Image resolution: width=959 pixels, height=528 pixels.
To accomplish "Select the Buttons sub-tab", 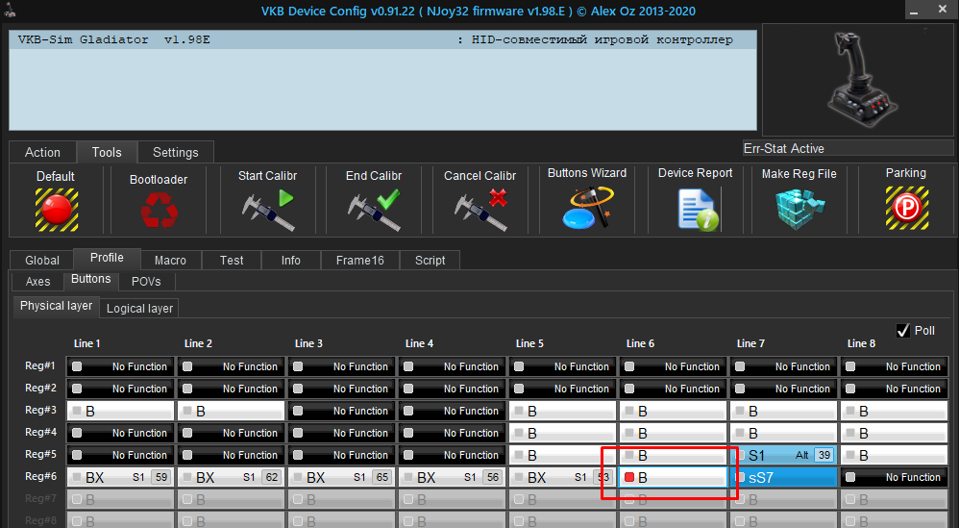I will pos(90,279).
